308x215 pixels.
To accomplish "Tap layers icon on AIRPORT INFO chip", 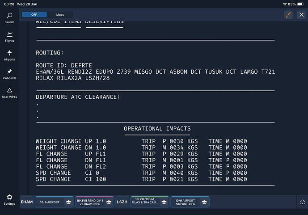I will tap(204, 202).
